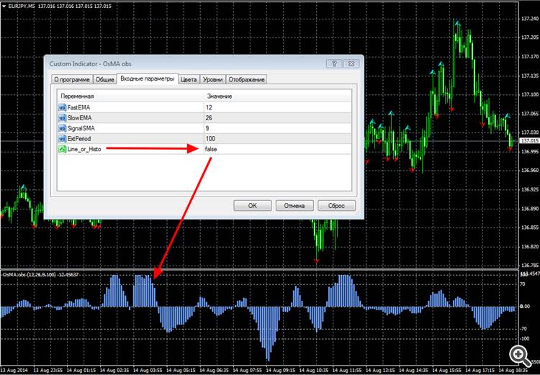Click the ExtPeriod variable icon
The width and height of the screenshot is (540, 375).
click(x=63, y=139)
